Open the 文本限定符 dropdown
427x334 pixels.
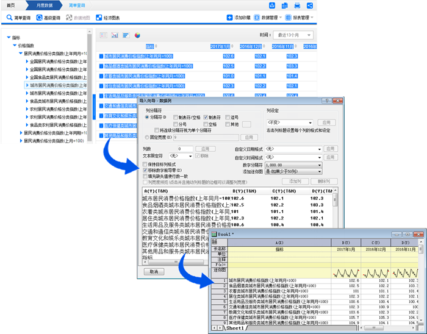click(181, 156)
